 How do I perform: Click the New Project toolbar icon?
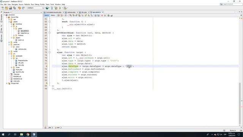(7, 8)
